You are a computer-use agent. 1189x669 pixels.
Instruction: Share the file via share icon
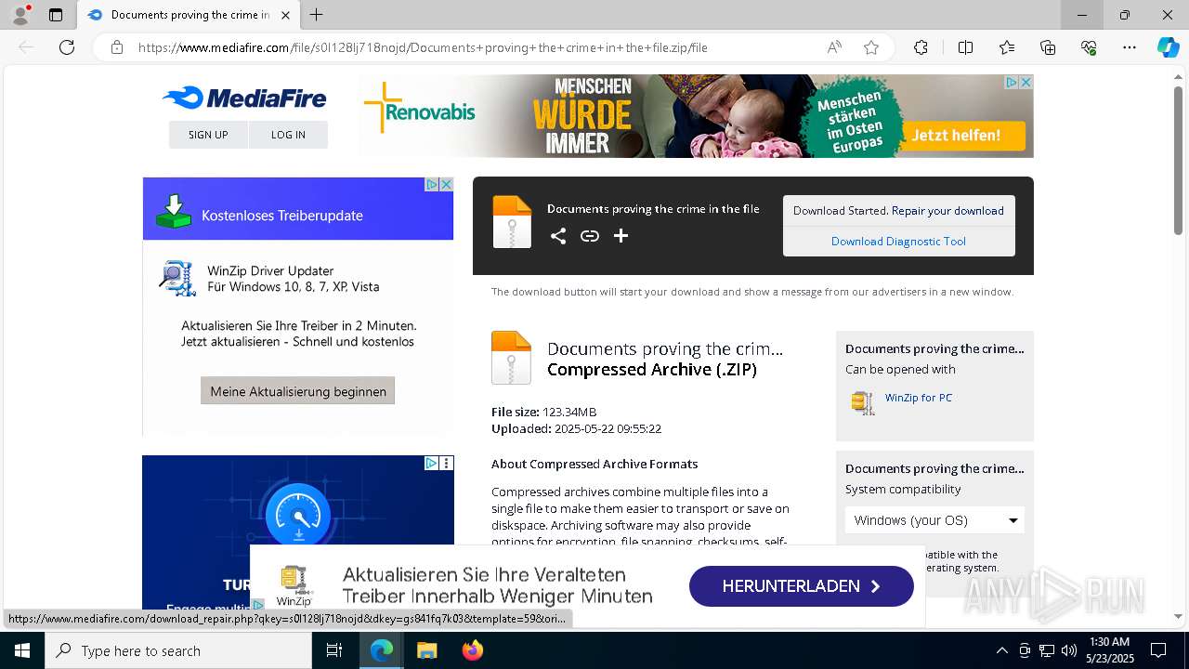(558, 236)
